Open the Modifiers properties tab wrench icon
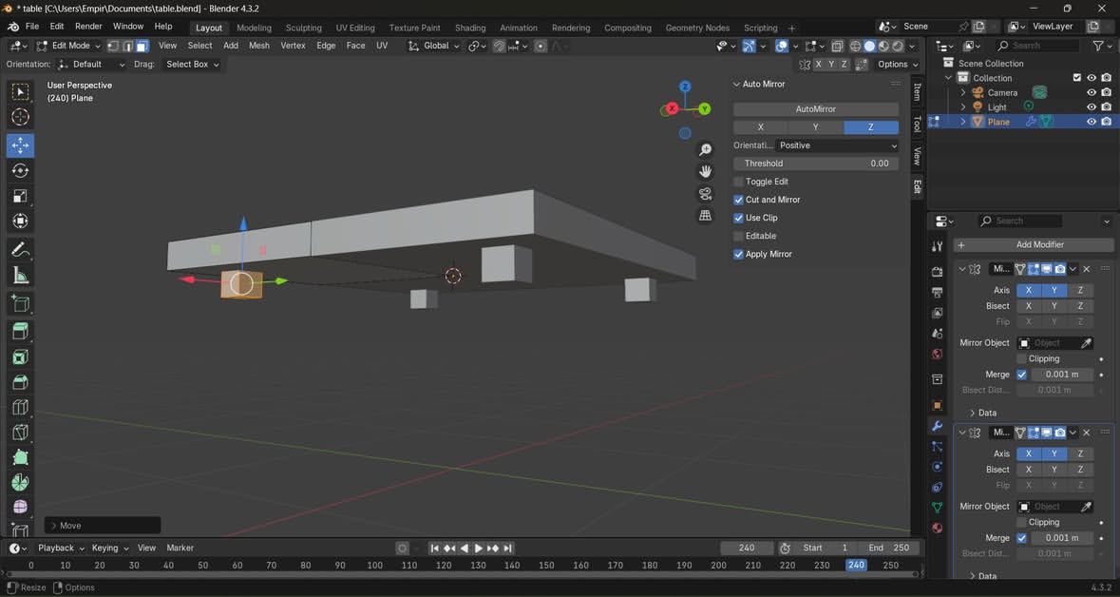 938,425
